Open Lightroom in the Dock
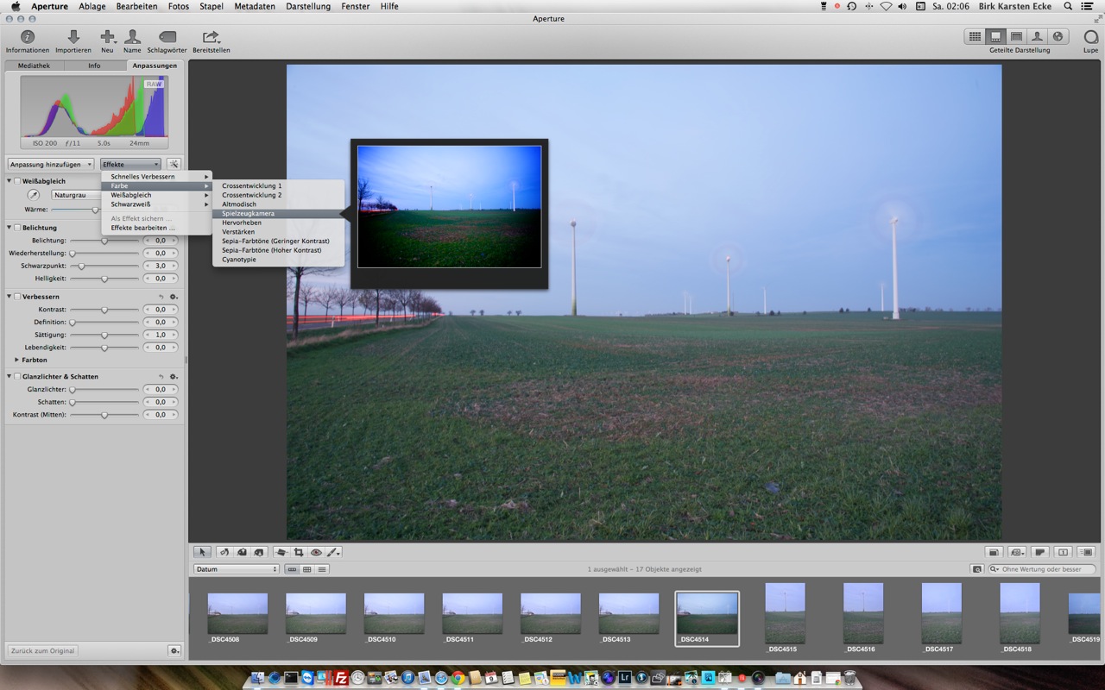This screenshot has width=1105, height=690. pos(625,678)
